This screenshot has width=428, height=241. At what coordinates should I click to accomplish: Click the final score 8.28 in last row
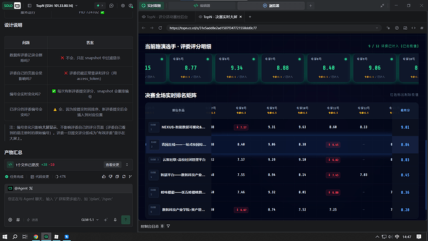[405, 210]
